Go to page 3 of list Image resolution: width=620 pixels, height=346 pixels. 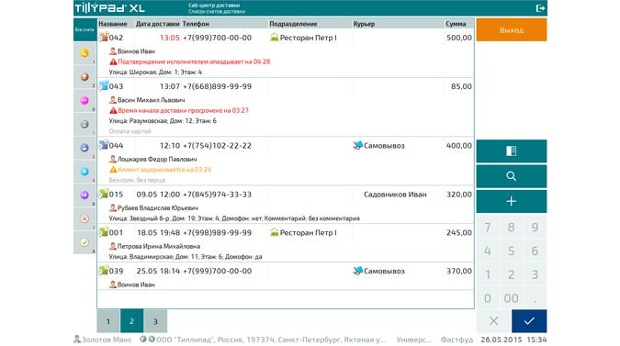[155, 321]
